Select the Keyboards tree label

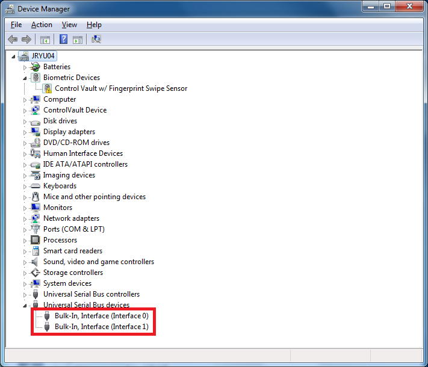60,186
